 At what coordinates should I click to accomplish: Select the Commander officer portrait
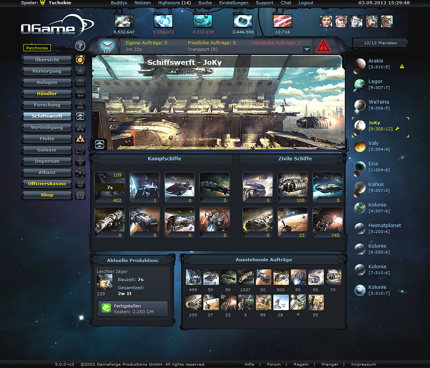coord(326,21)
